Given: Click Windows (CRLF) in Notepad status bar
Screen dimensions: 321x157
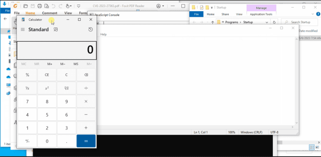Looking at the screenshot, I should (251, 132).
